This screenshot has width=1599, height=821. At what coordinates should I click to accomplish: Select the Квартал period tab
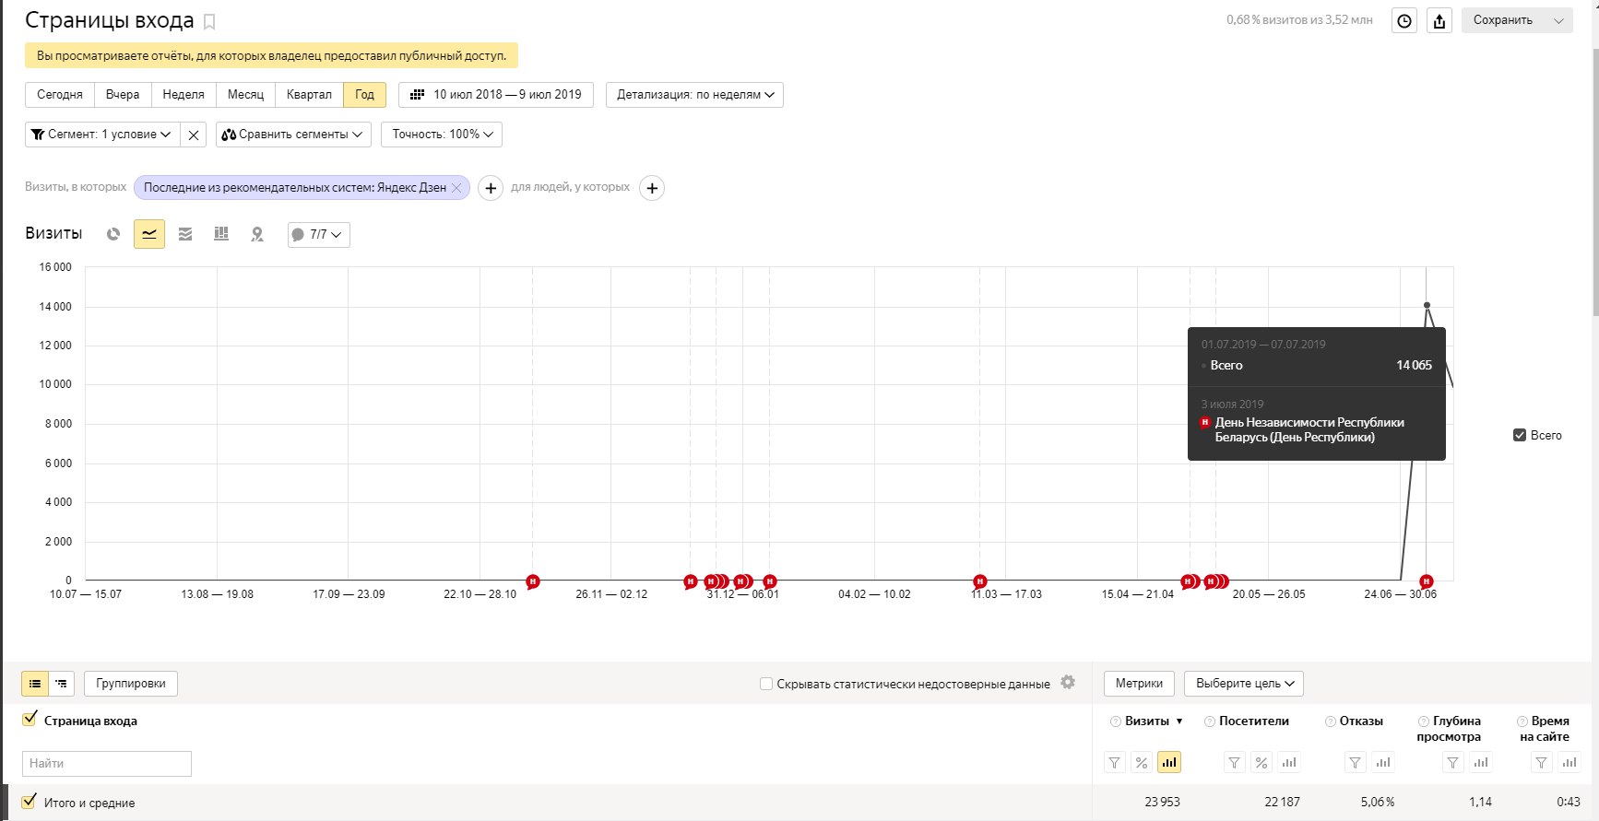coord(309,95)
